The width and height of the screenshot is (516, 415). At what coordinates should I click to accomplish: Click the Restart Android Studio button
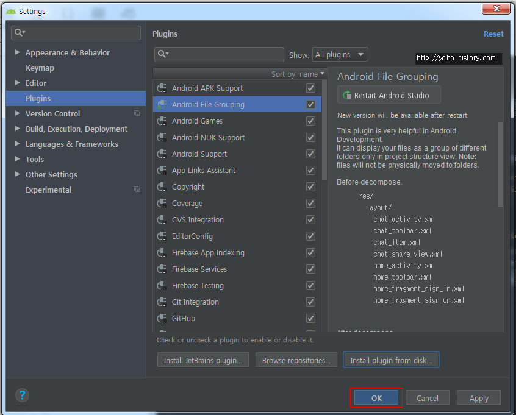pos(389,95)
